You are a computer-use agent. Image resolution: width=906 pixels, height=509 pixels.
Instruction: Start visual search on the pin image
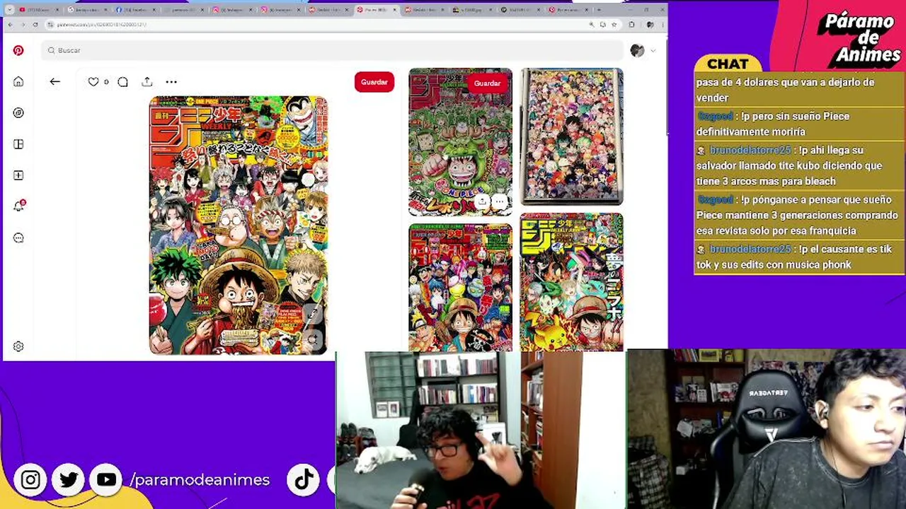312,339
